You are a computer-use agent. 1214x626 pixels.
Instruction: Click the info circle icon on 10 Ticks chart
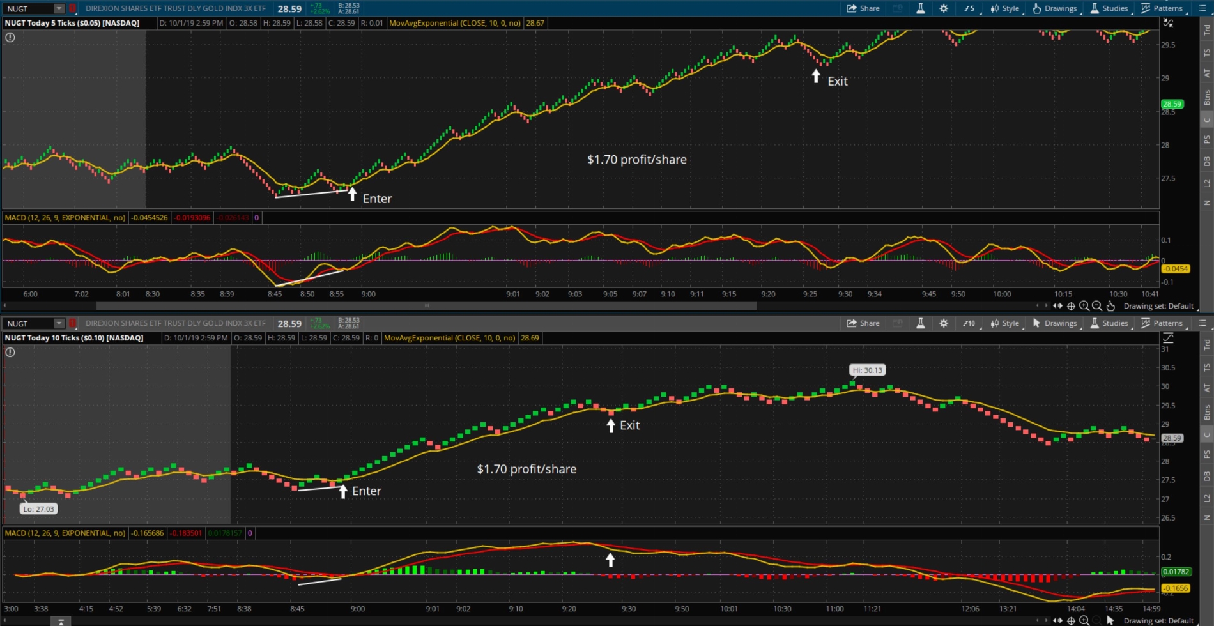[x=10, y=352]
